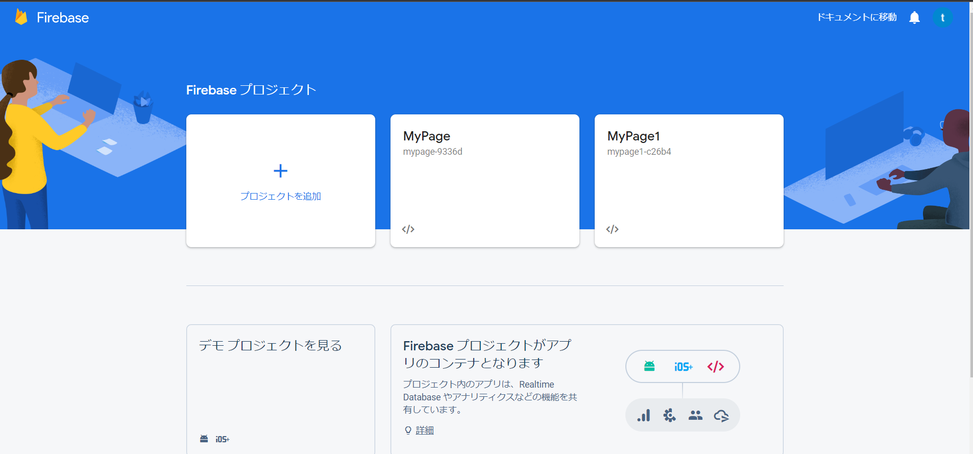973x454 pixels.
Task: Click web app icon on MyPage1 card
Action: tap(612, 229)
